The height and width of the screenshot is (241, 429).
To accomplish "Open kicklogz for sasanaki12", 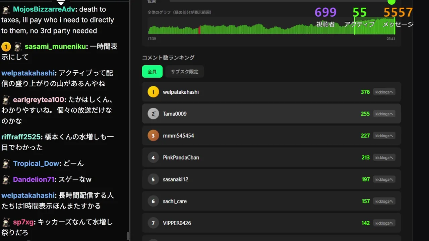I will [x=384, y=179].
